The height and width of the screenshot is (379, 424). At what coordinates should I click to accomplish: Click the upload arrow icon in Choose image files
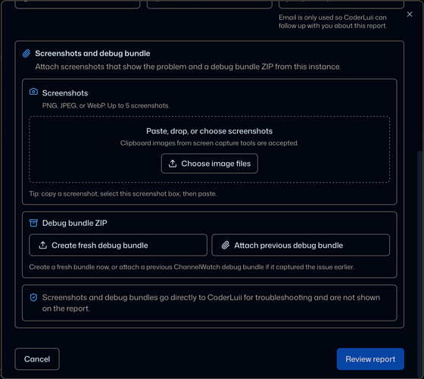[x=173, y=164]
